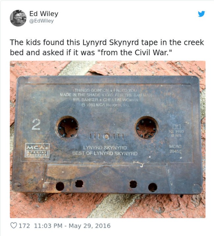Click the 1989 MCA Records copyright line

[x=105, y=105]
